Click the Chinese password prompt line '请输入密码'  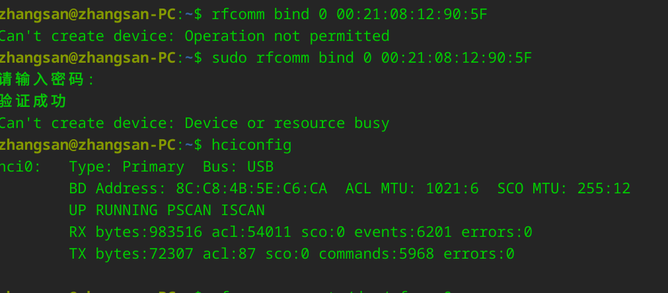click(x=46, y=80)
